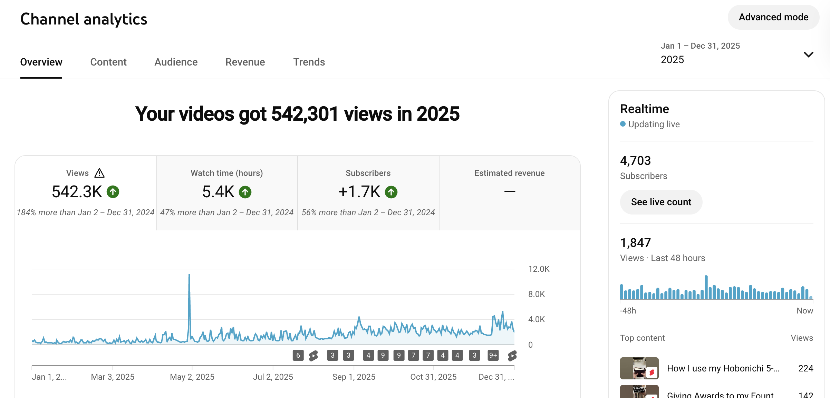Viewport: 830px width, 398px height.
Task: Click the blue Updating live dot
Action: coord(623,124)
